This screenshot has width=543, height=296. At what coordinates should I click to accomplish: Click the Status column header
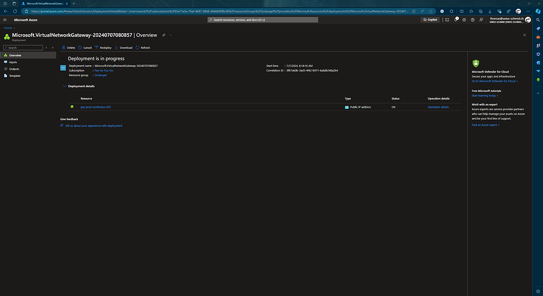(396, 99)
